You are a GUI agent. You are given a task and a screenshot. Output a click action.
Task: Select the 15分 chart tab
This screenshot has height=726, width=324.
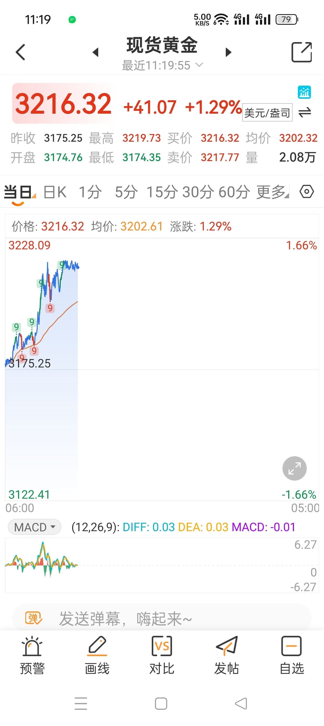tap(162, 192)
